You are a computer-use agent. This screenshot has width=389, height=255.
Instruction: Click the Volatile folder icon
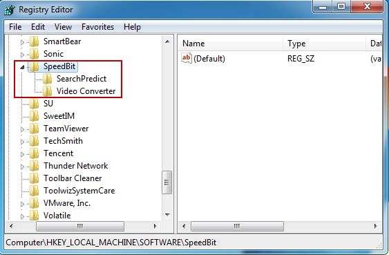tap(34, 216)
